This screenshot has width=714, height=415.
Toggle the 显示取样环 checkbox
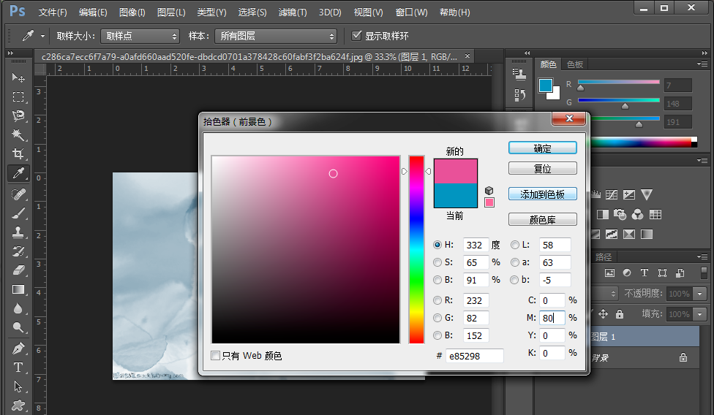click(x=357, y=36)
